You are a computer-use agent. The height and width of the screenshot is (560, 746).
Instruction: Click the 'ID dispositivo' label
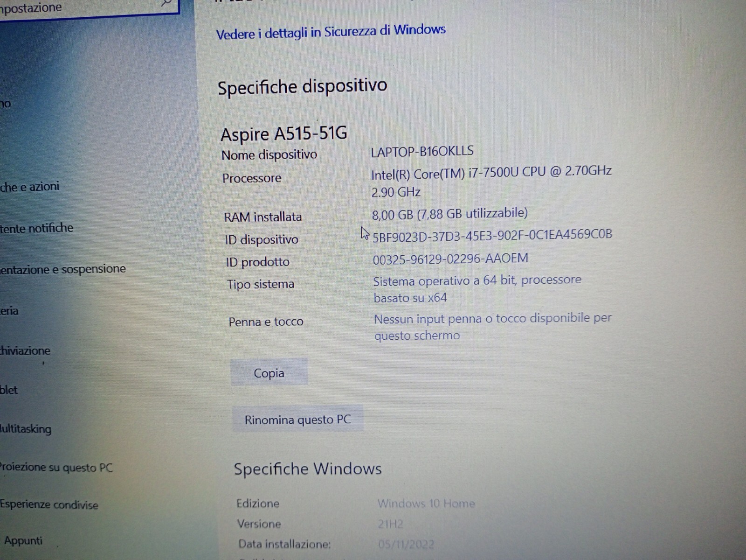coord(262,240)
